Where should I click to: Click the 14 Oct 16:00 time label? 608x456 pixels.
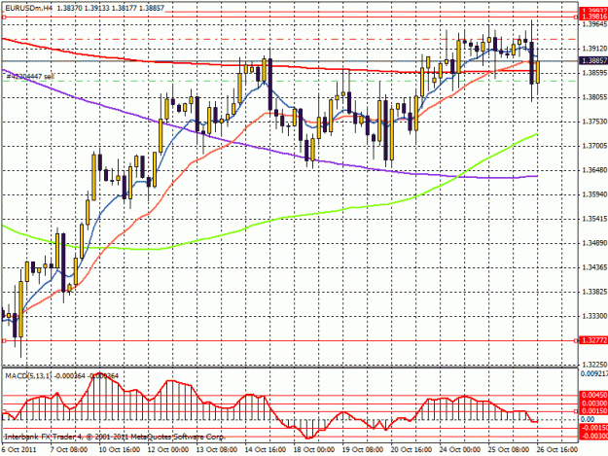click(266, 449)
